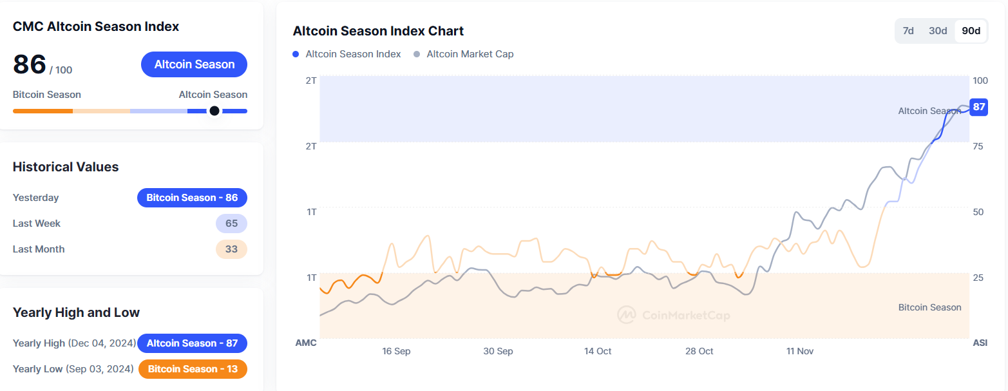Click the ASI axis label under chart
The width and height of the screenshot is (1008, 391).
tap(980, 343)
